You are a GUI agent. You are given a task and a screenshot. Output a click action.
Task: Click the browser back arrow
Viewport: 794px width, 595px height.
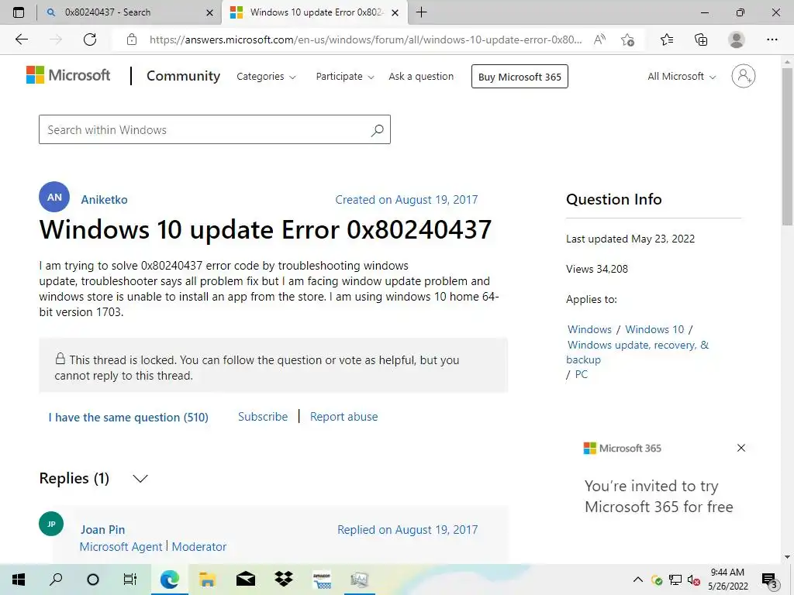[21, 40]
